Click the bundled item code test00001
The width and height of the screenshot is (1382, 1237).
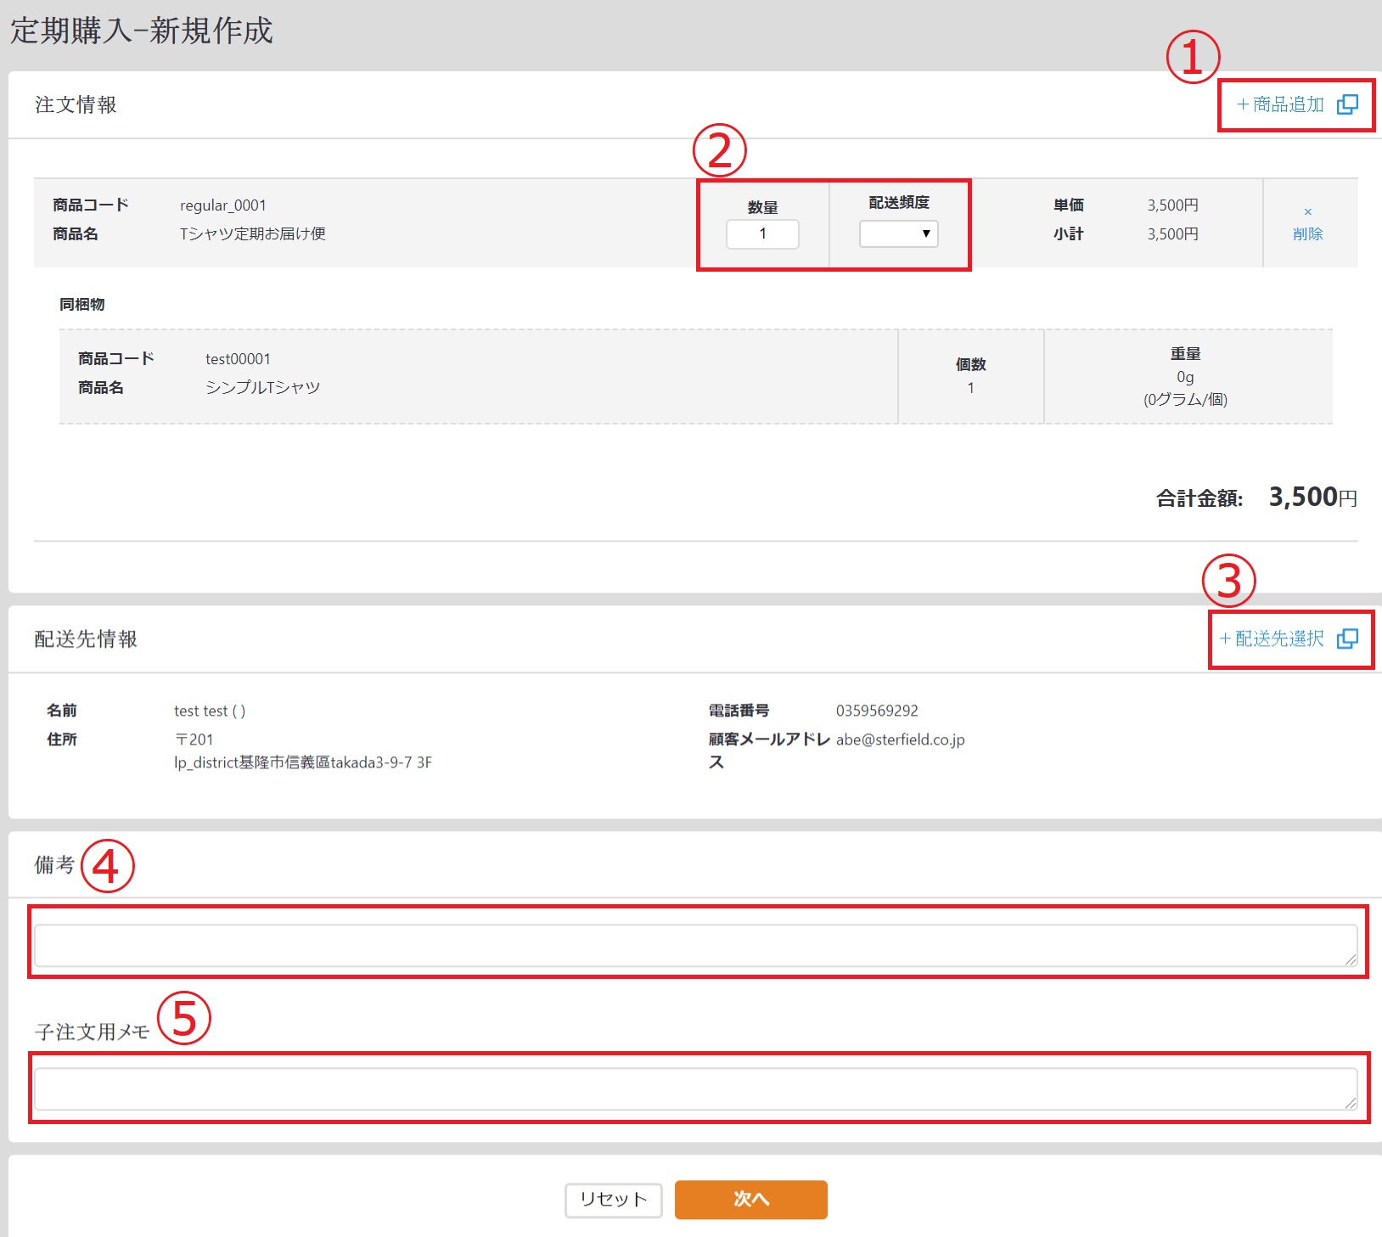point(238,359)
